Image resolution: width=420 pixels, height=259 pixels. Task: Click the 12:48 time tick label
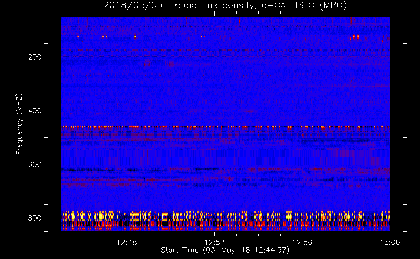(x=127, y=243)
